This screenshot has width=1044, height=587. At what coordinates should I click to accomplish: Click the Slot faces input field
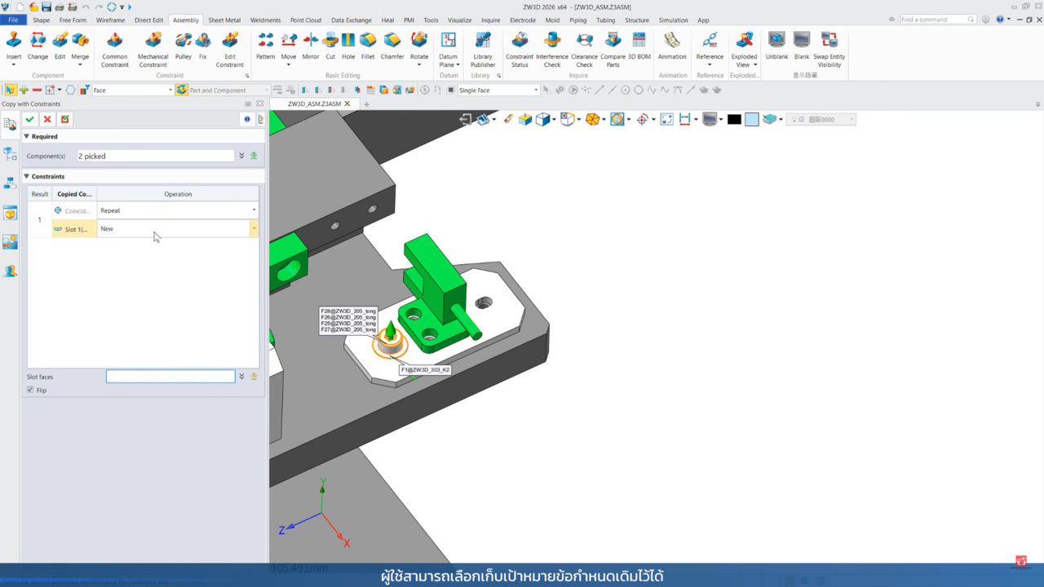pyautogui.click(x=170, y=377)
